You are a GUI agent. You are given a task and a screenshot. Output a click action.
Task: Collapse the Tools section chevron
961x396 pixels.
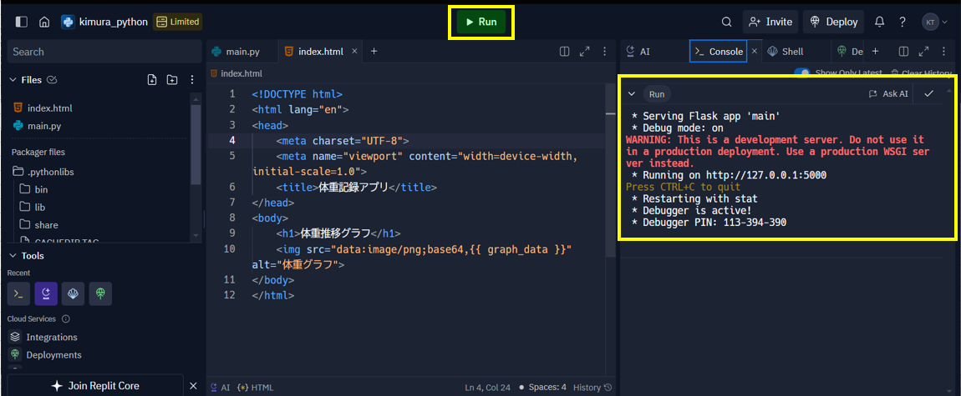click(x=13, y=255)
